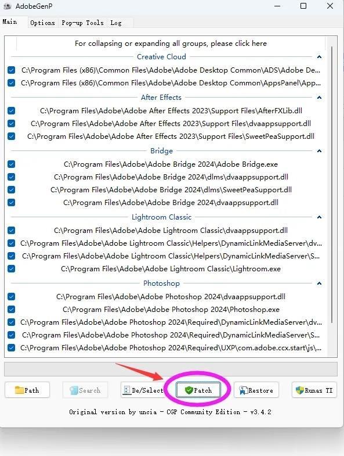The height and width of the screenshot is (456, 344).
Task: Click the file list vertical scrollbar
Action: [331, 186]
